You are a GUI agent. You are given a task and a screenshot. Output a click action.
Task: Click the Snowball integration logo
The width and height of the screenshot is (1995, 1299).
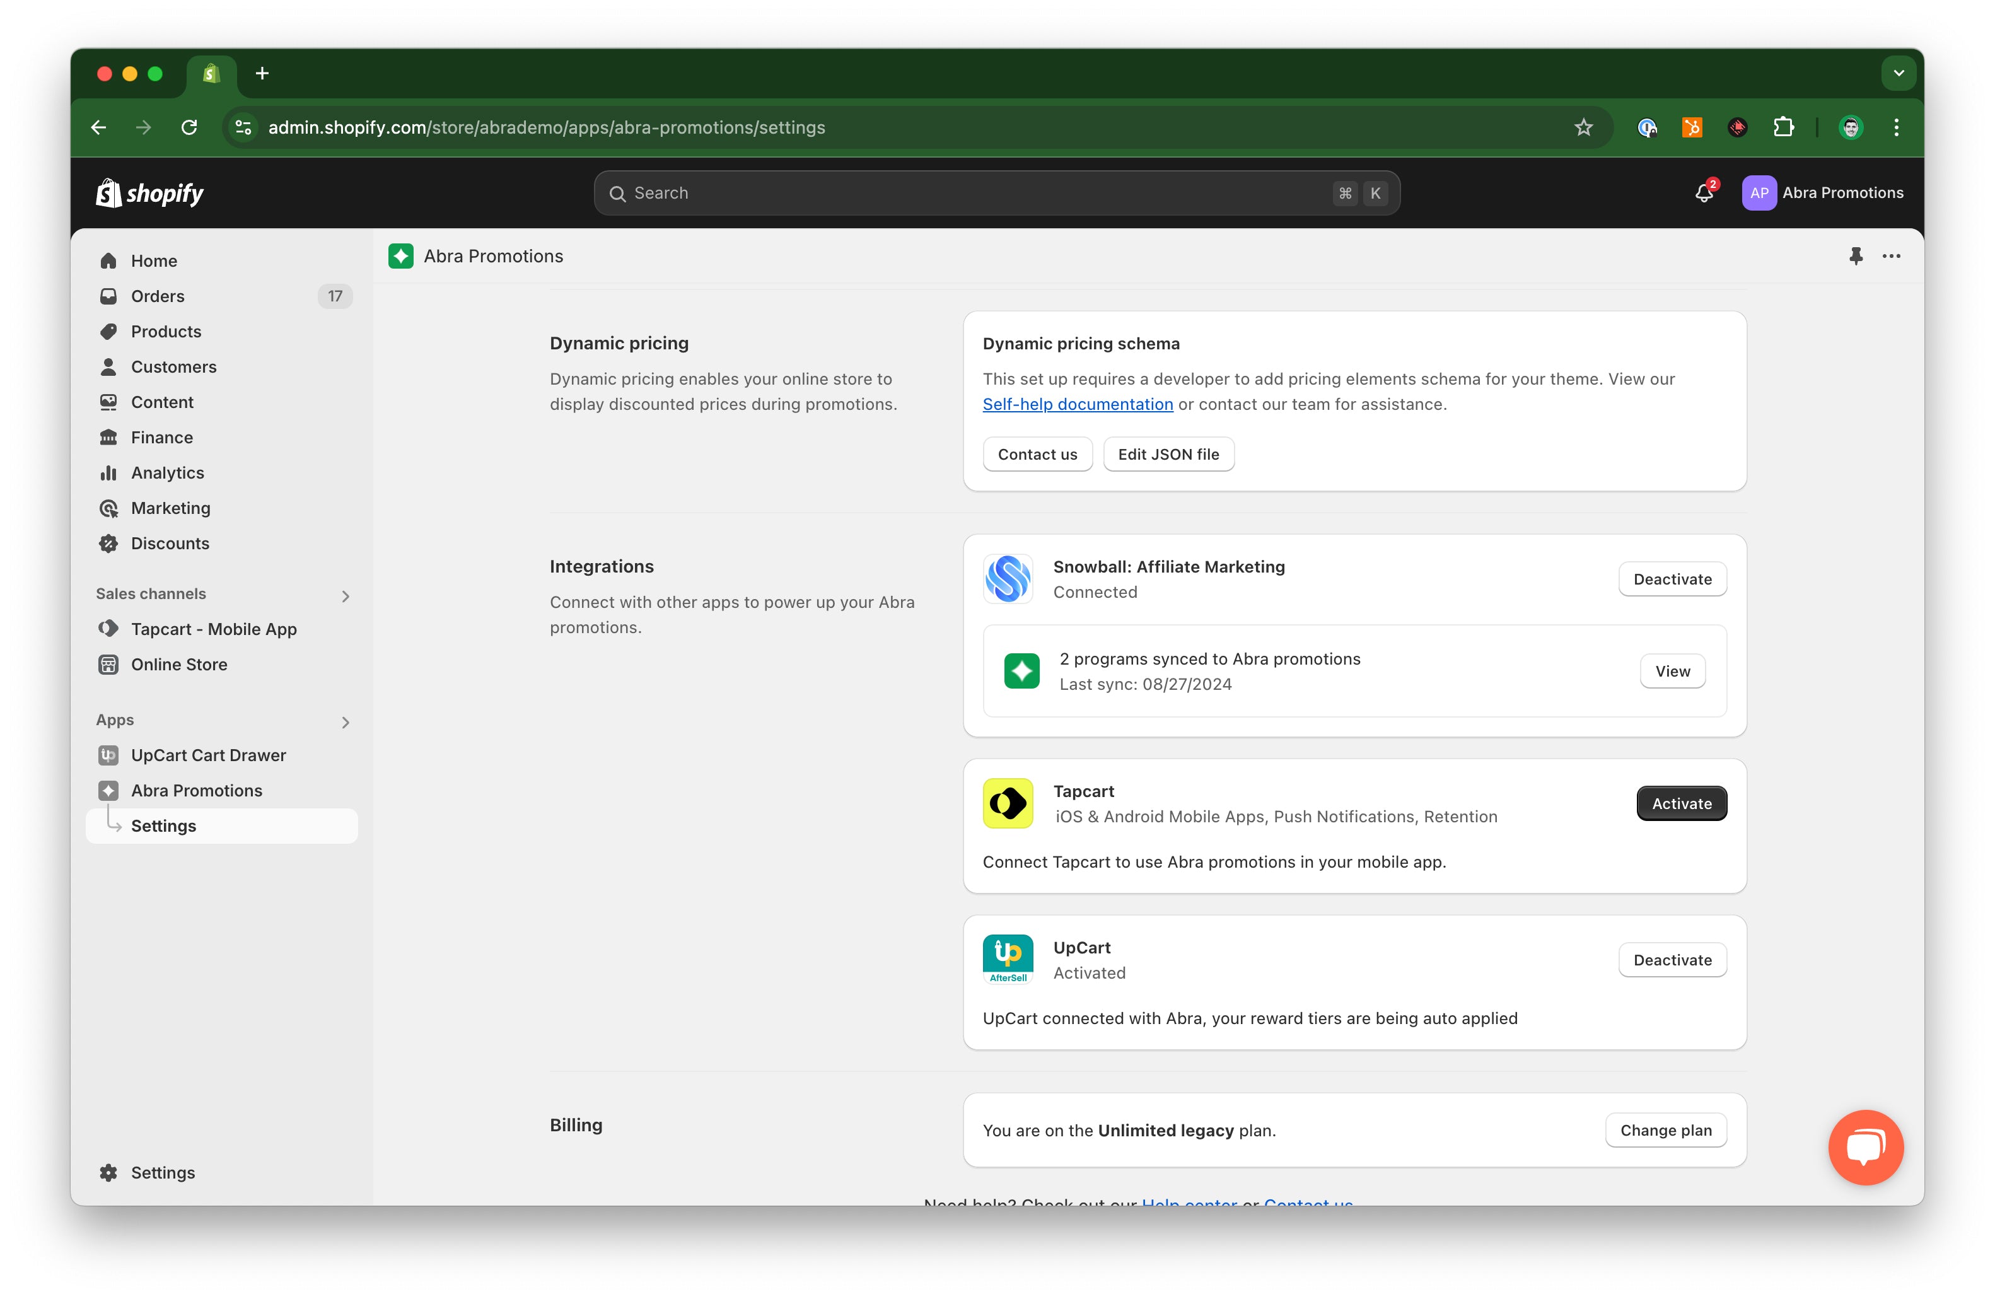(1008, 578)
